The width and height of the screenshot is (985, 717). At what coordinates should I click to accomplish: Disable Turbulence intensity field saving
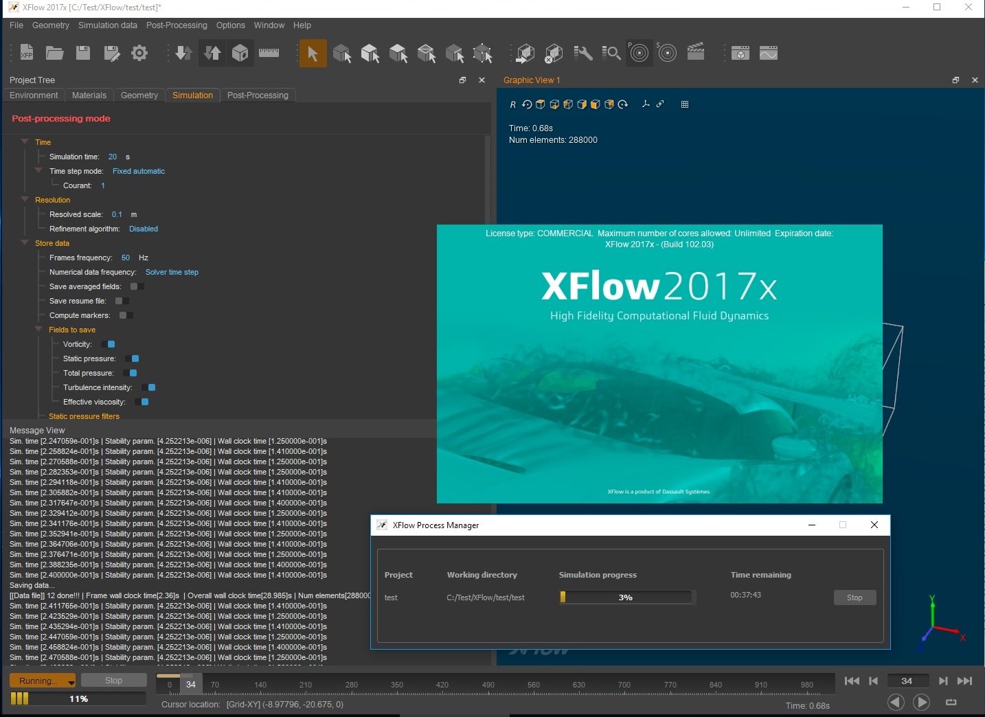pyautogui.click(x=148, y=387)
